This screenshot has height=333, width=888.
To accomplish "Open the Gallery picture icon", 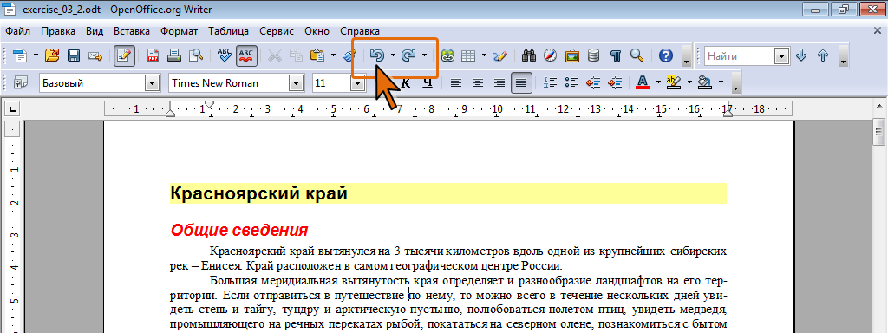I will [x=572, y=55].
